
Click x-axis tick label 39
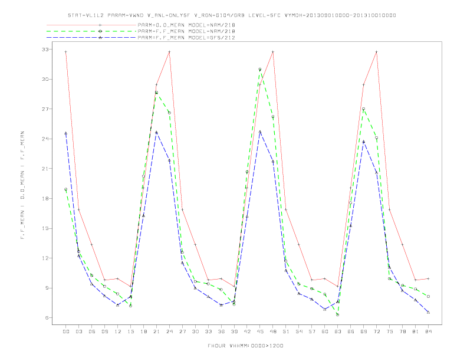tap(235, 332)
